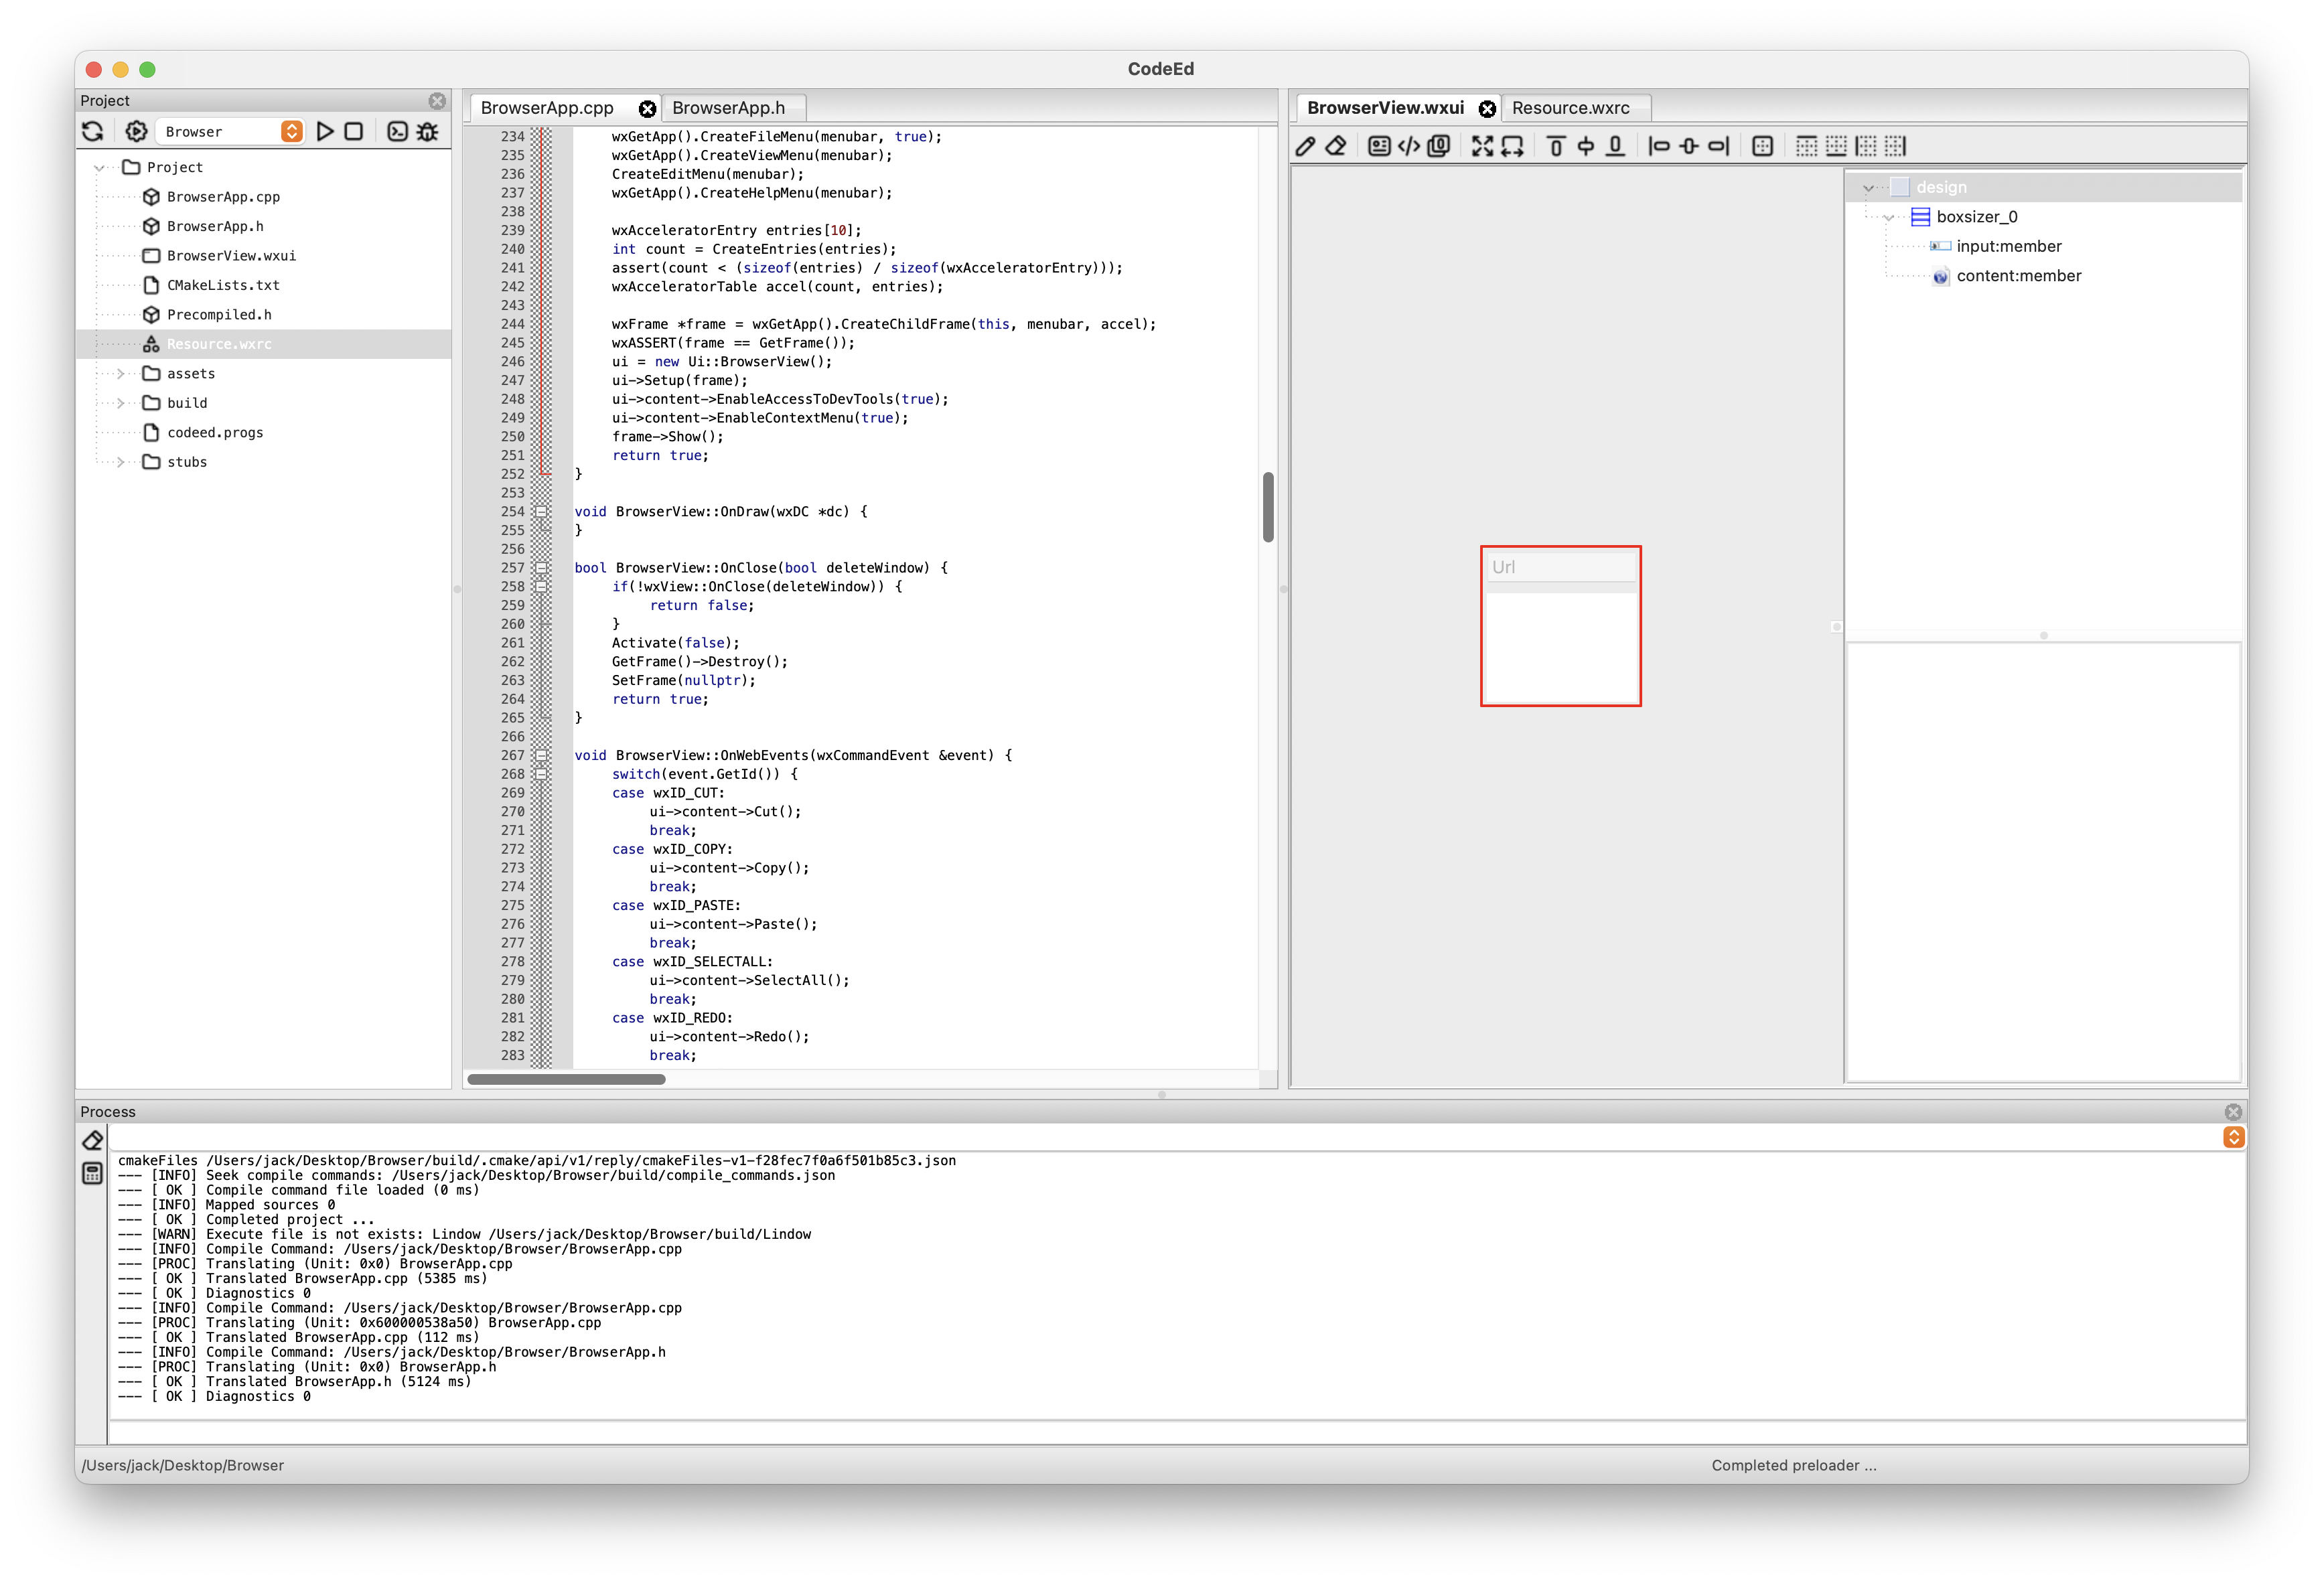Screen dimensions: 2324x1583
Task: Toggle the right border icon
Action: [x=1896, y=146]
